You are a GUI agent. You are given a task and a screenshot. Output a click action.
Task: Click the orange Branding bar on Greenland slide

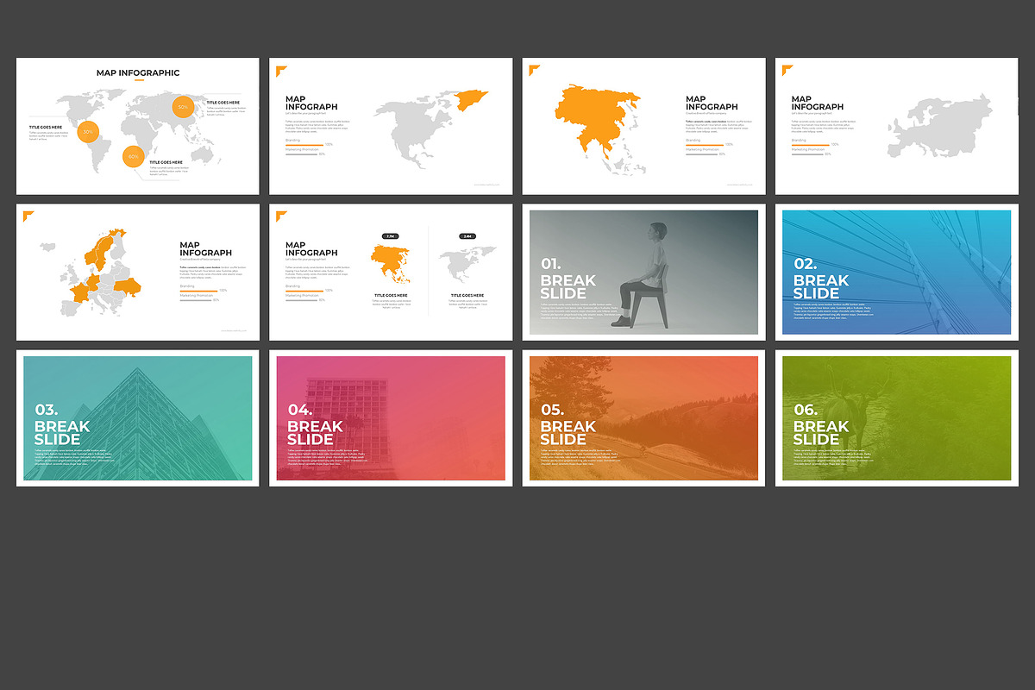coord(304,144)
